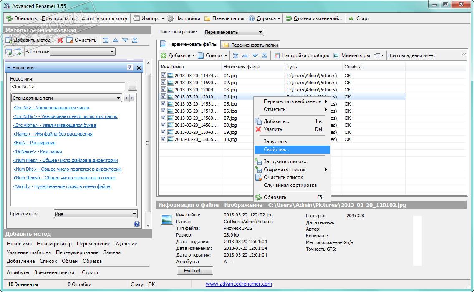The image size is (474, 292).
Task: Close the Новое имя method with X
Action: coord(139,68)
